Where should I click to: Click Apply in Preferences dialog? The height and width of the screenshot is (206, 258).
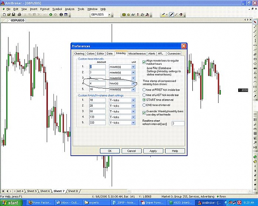point(153,151)
